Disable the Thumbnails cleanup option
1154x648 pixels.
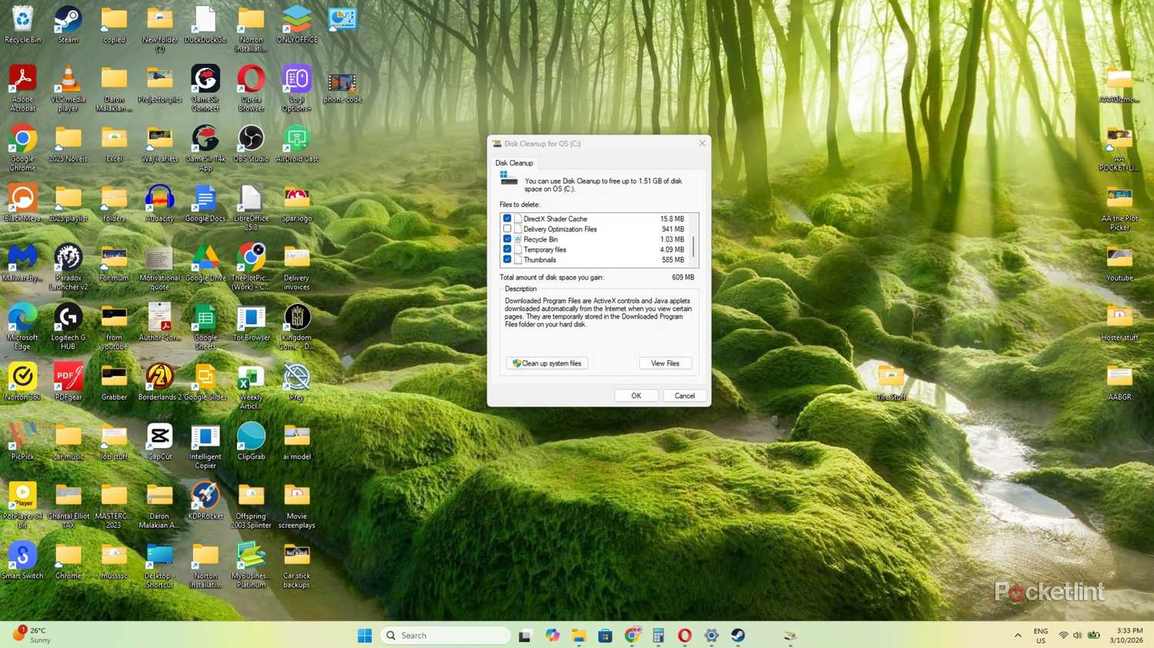tap(508, 259)
